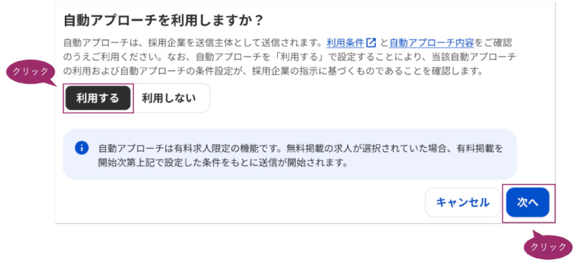
Task: Click the notice line starting 開始次第上記で設定した条件
Action: tap(222, 162)
